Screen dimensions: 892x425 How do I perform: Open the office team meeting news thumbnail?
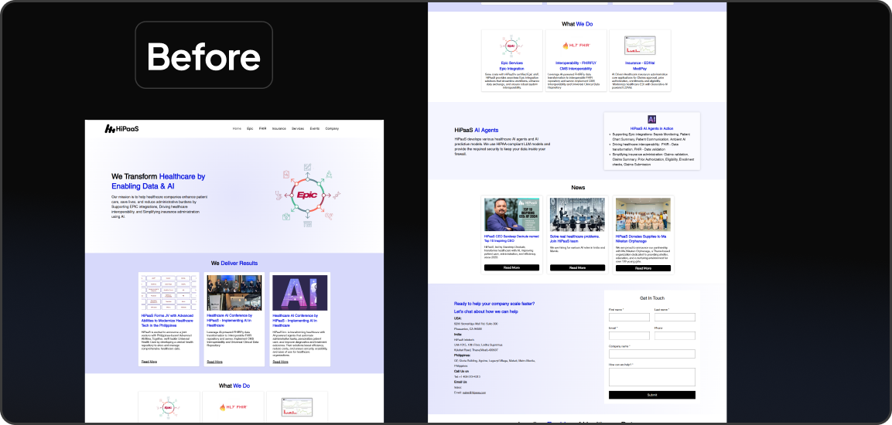click(x=577, y=214)
